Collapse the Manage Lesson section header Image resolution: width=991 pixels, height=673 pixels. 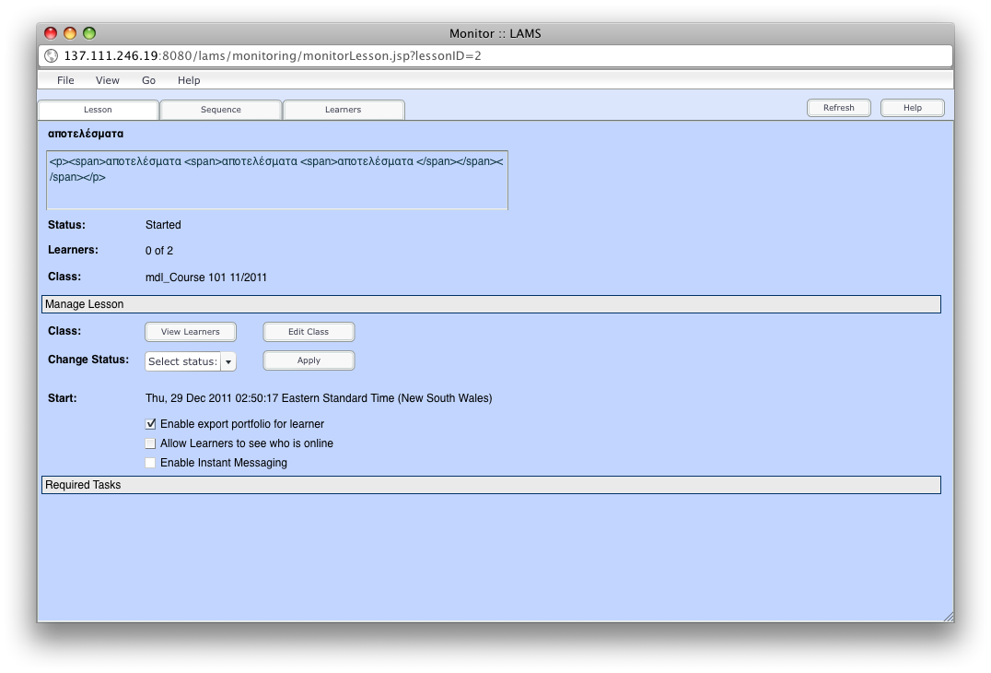tap(491, 304)
